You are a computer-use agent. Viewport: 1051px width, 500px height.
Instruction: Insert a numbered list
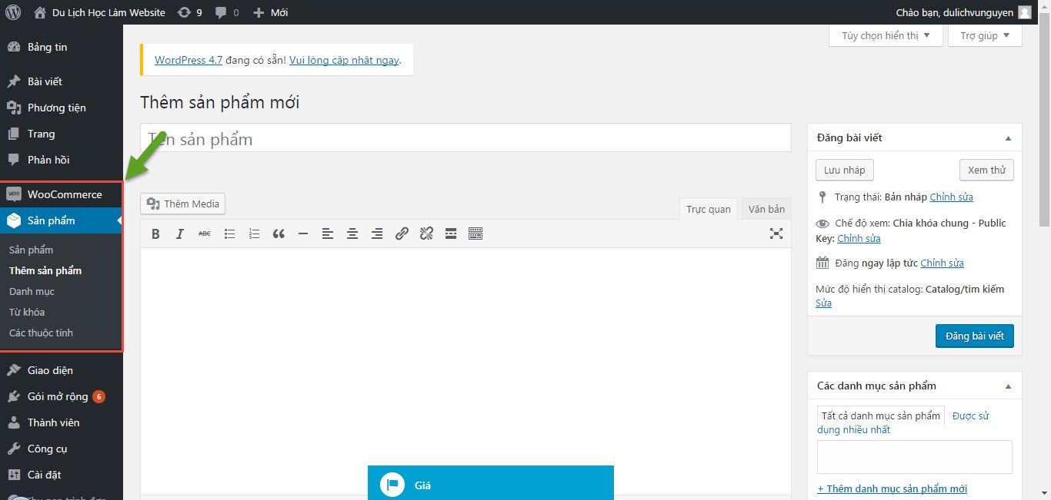254,233
